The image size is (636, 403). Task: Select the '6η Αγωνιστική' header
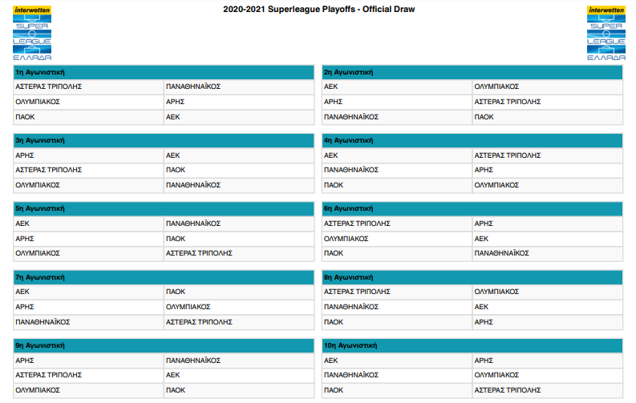pyautogui.click(x=472, y=208)
